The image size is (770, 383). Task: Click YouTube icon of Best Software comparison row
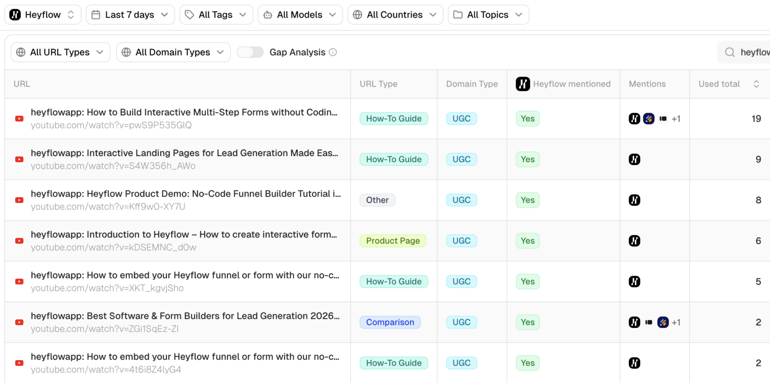19,322
